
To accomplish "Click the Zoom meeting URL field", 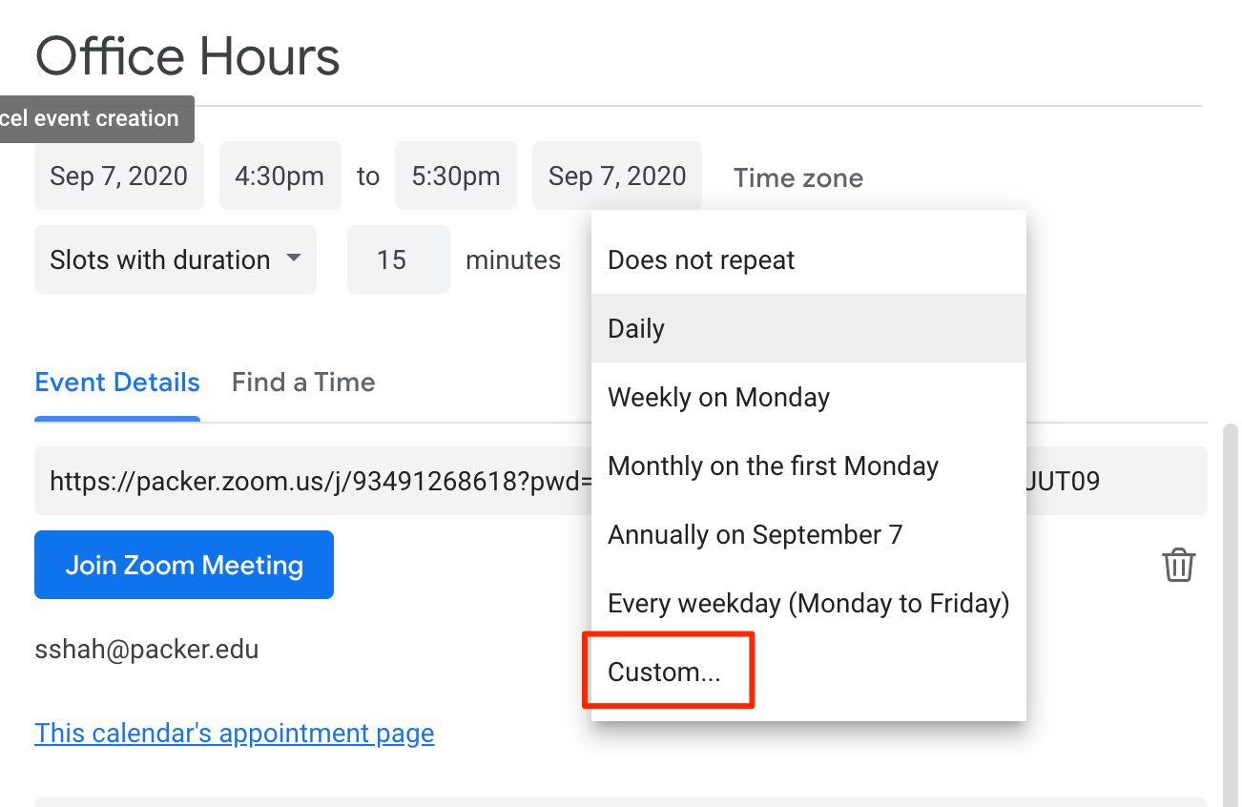I will (x=315, y=481).
